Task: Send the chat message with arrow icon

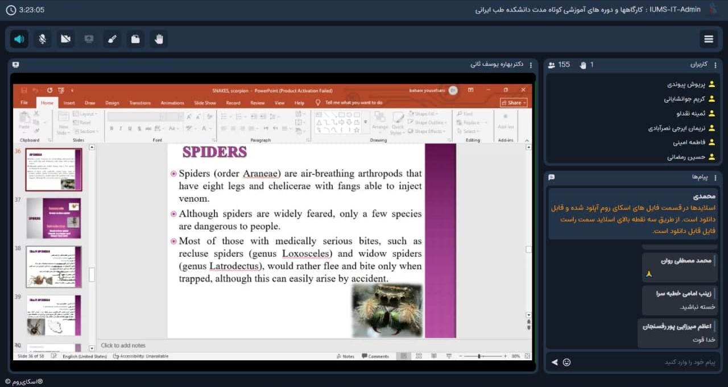Action: point(555,362)
